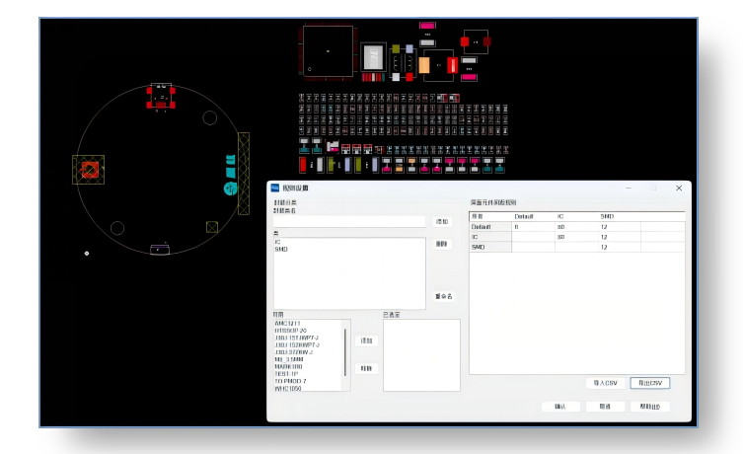Click the cyan round component on the board
743x454 pixels.
point(230,188)
